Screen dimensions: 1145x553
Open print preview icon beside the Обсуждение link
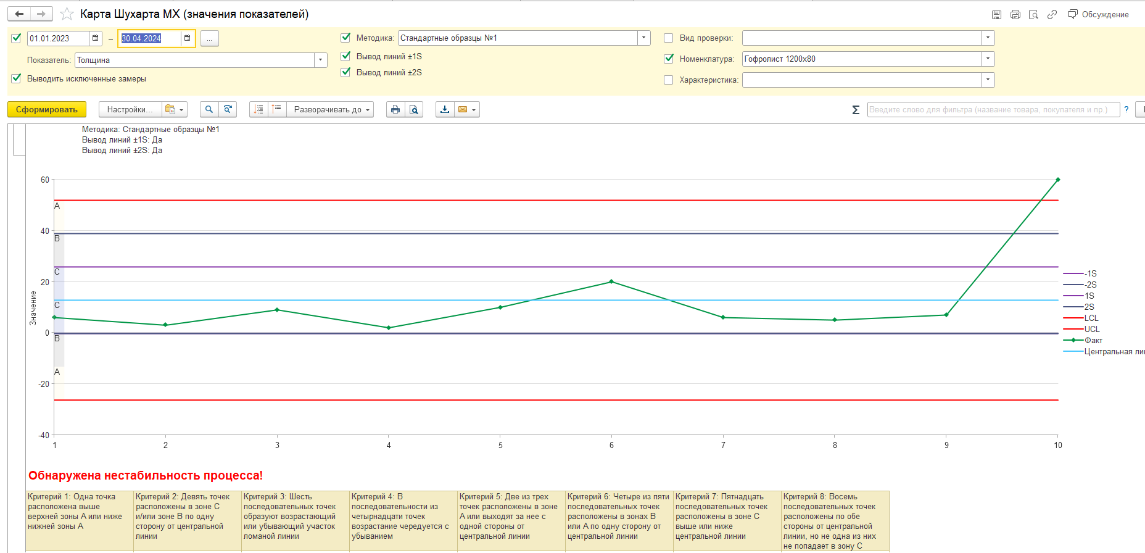(x=1033, y=14)
